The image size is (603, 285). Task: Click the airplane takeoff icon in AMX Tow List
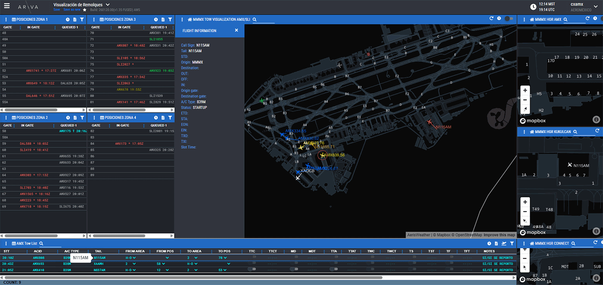tap(504, 244)
